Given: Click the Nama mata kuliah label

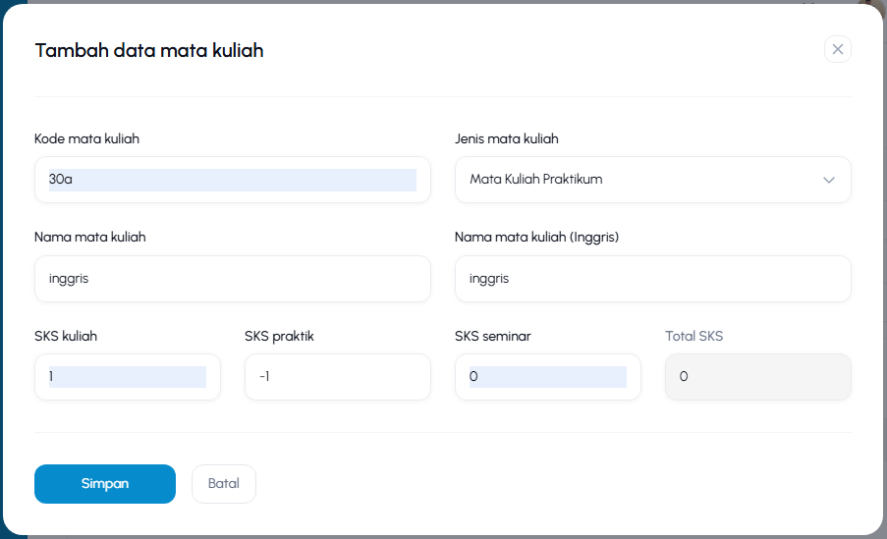Looking at the screenshot, I should [x=90, y=237].
